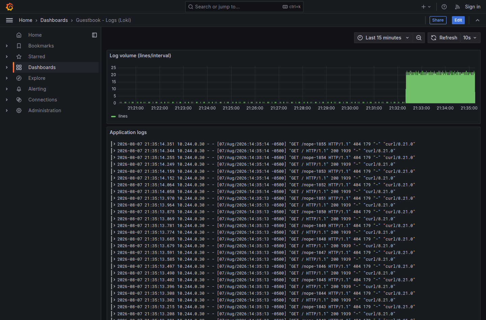The width and height of the screenshot is (486, 320).
Task: Expand log line with /nope-1855 request
Action: pos(114,144)
